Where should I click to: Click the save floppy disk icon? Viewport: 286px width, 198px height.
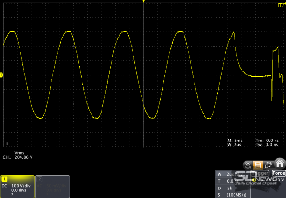[257, 165]
